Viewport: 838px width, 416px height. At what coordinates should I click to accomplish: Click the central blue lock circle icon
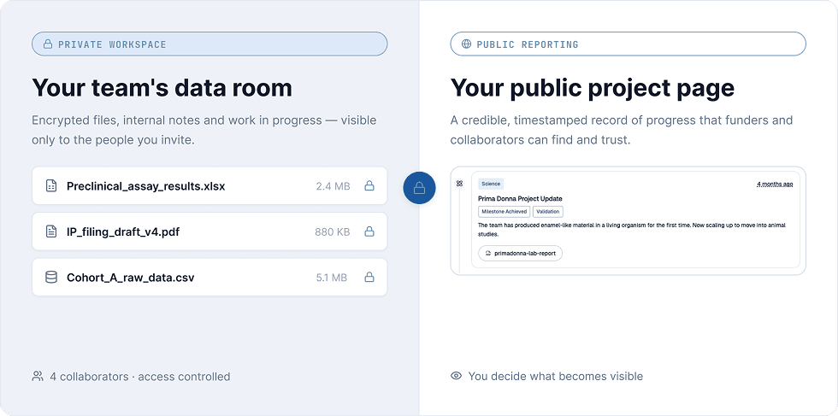click(420, 188)
